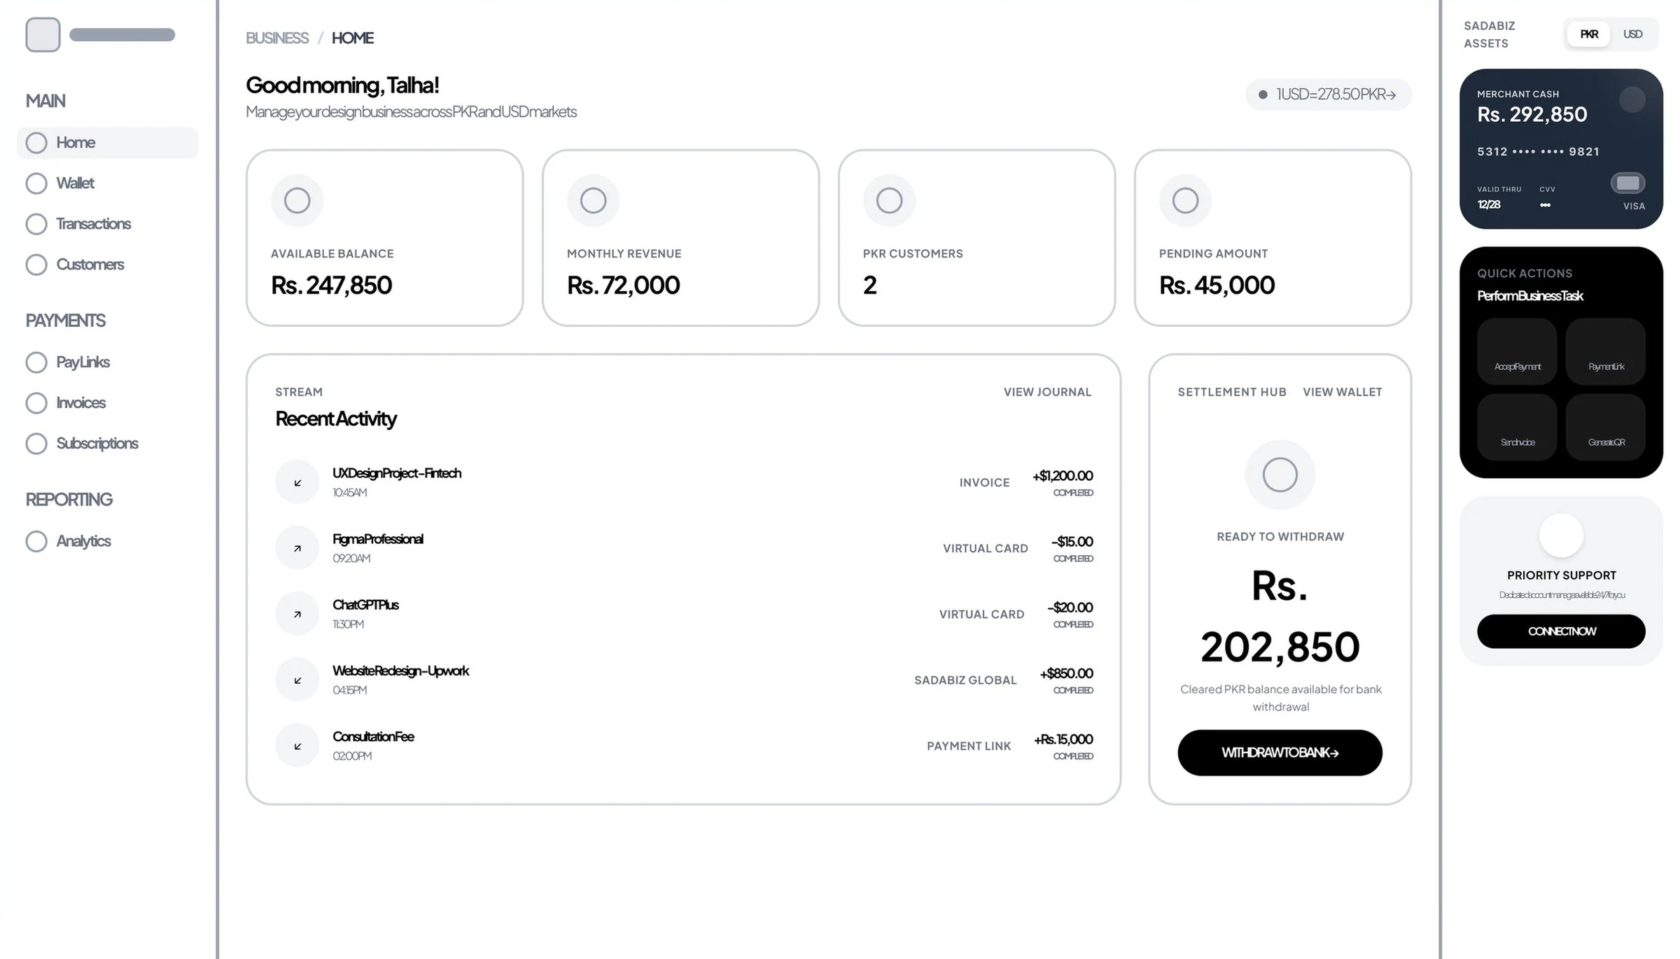Click the +$1,200.00 invoice amount
The image size is (1680, 959).
pyautogui.click(x=1063, y=476)
